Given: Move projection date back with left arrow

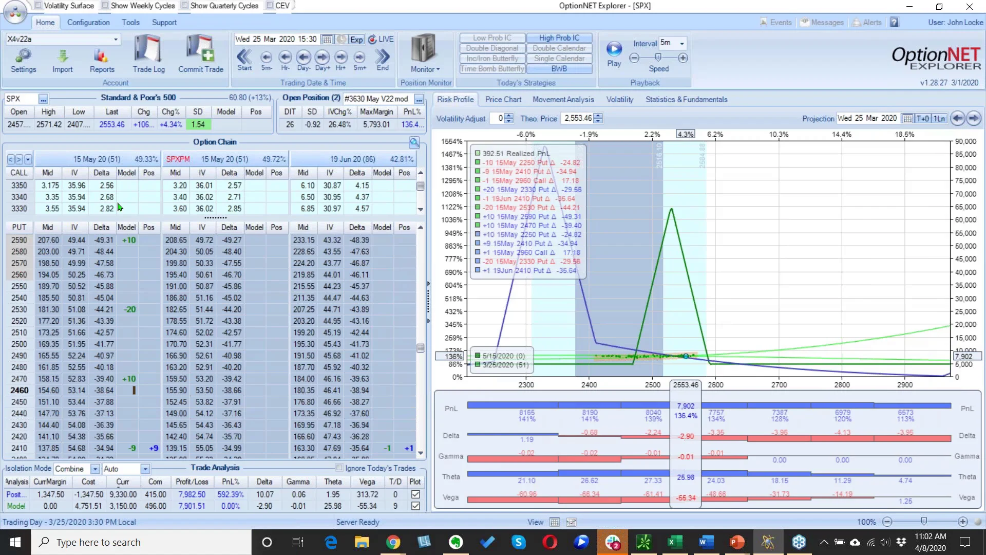Looking at the screenshot, I should pos(957,118).
